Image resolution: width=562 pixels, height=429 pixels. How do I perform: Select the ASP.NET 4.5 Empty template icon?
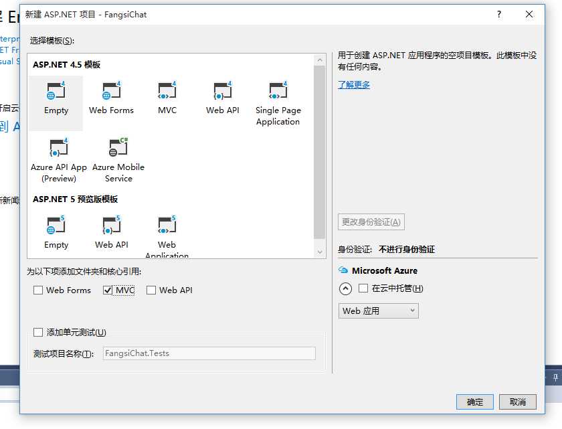click(x=56, y=90)
